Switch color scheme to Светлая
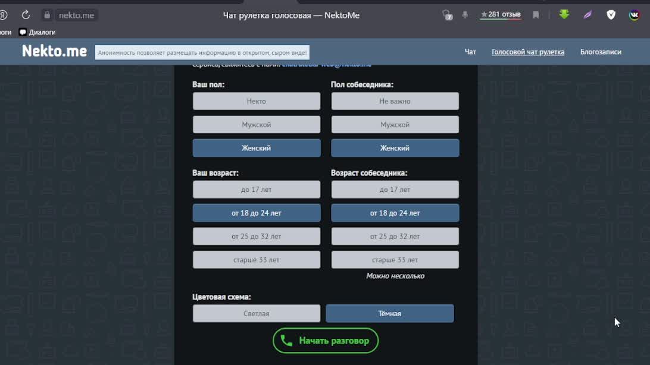 (x=256, y=314)
